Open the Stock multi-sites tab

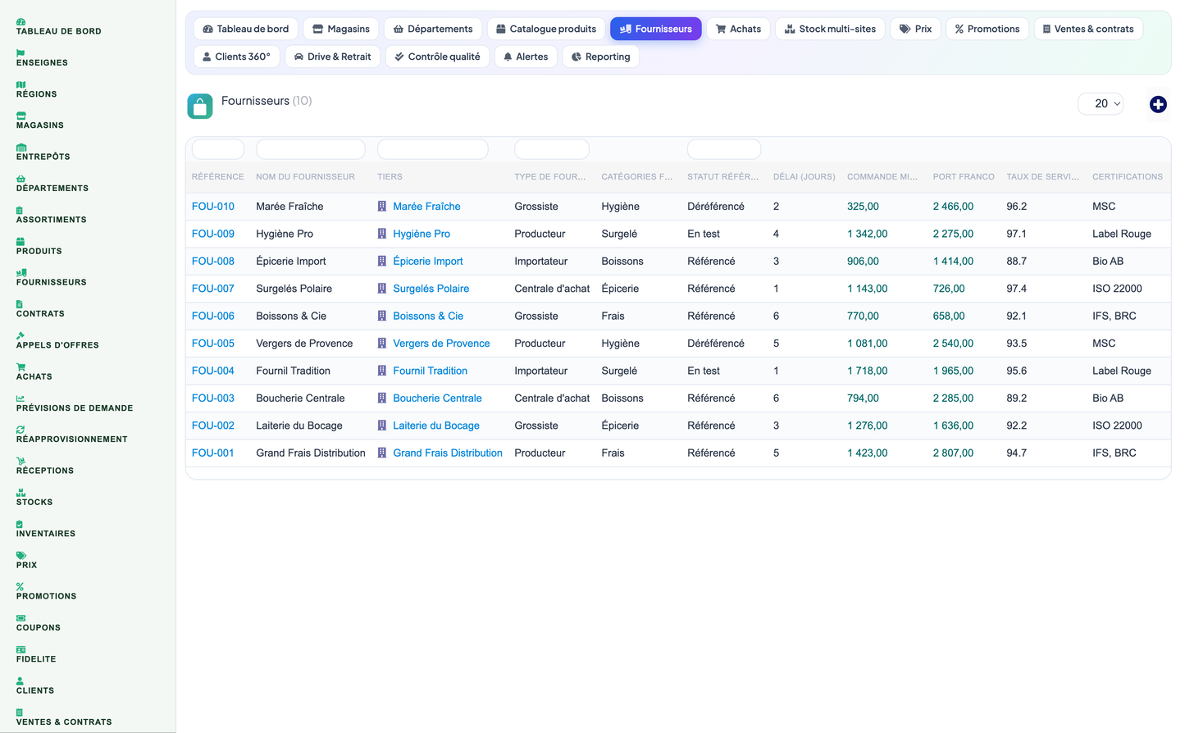830,29
